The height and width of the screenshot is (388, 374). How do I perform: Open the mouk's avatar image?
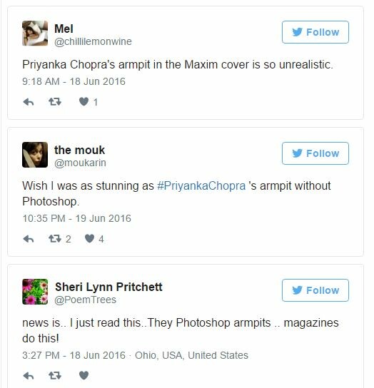pos(35,155)
